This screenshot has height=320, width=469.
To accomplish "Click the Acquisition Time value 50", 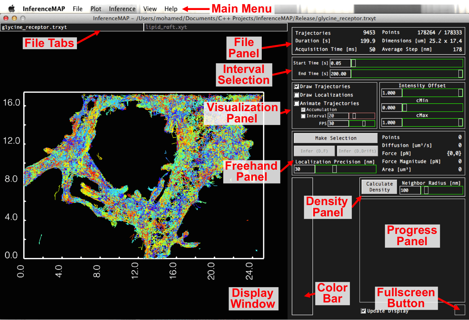I will click(x=372, y=49).
